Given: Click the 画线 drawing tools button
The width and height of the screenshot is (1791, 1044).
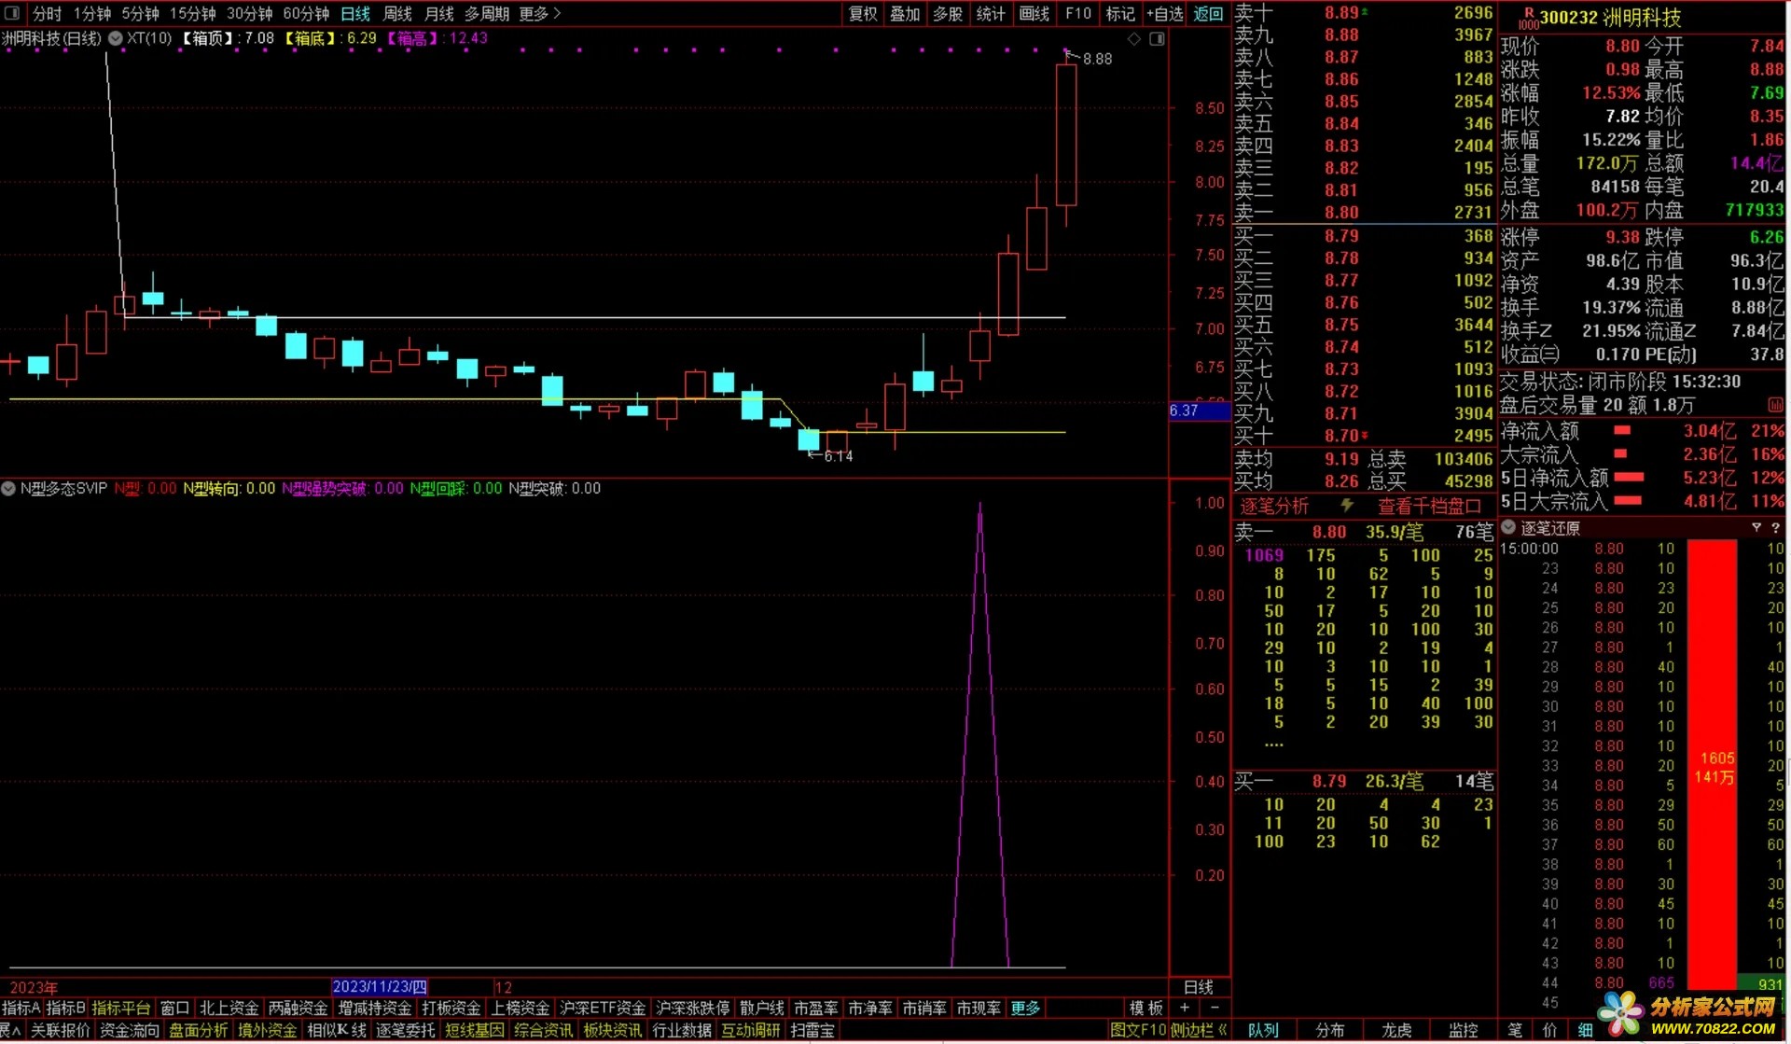Looking at the screenshot, I should [x=1034, y=13].
